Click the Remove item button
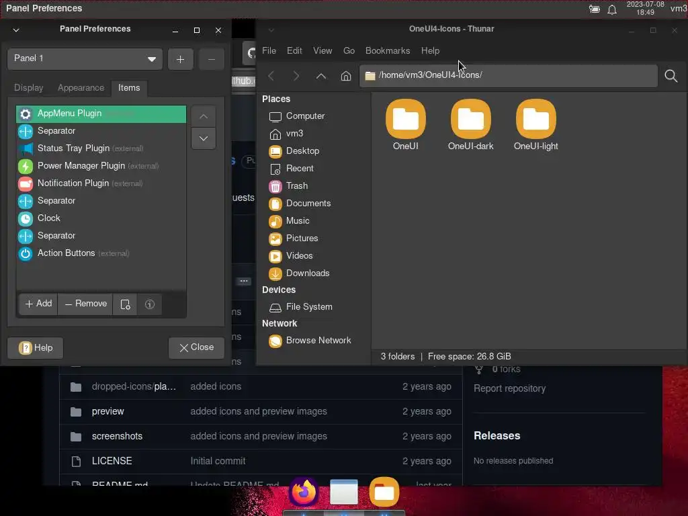688x516 pixels. tap(85, 304)
